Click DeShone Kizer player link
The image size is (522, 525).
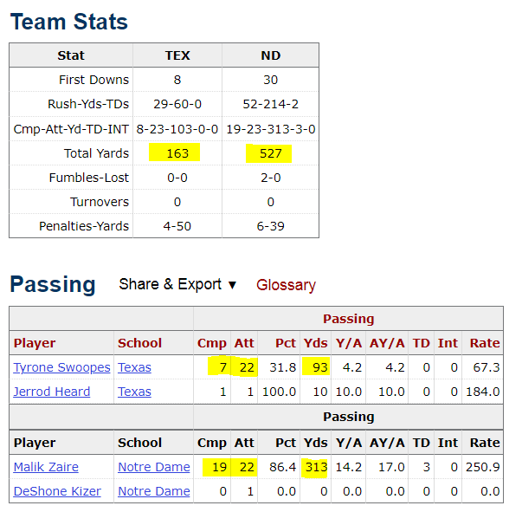(x=57, y=491)
